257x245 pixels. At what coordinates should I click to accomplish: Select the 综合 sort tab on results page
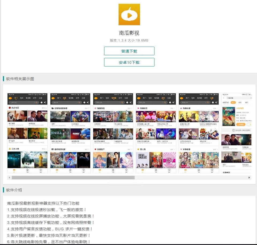(233, 102)
